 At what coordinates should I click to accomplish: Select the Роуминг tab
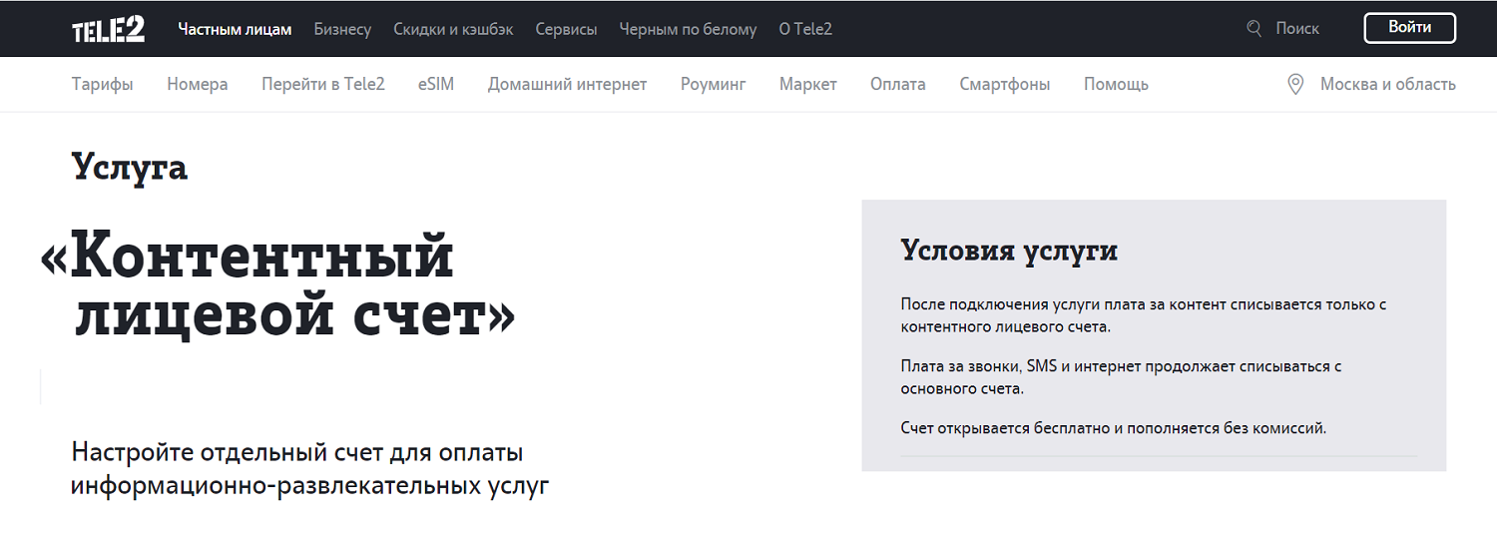pyautogui.click(x=713, y=85)
